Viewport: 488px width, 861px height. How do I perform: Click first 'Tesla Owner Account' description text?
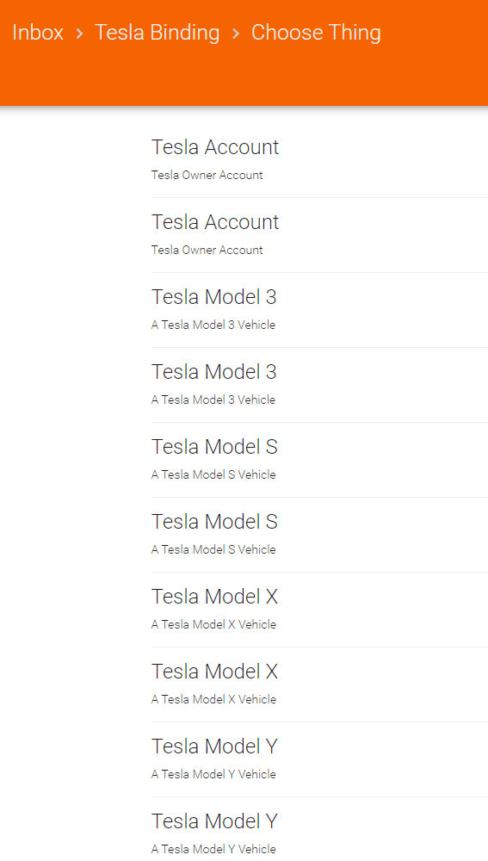tap(207, 175)
